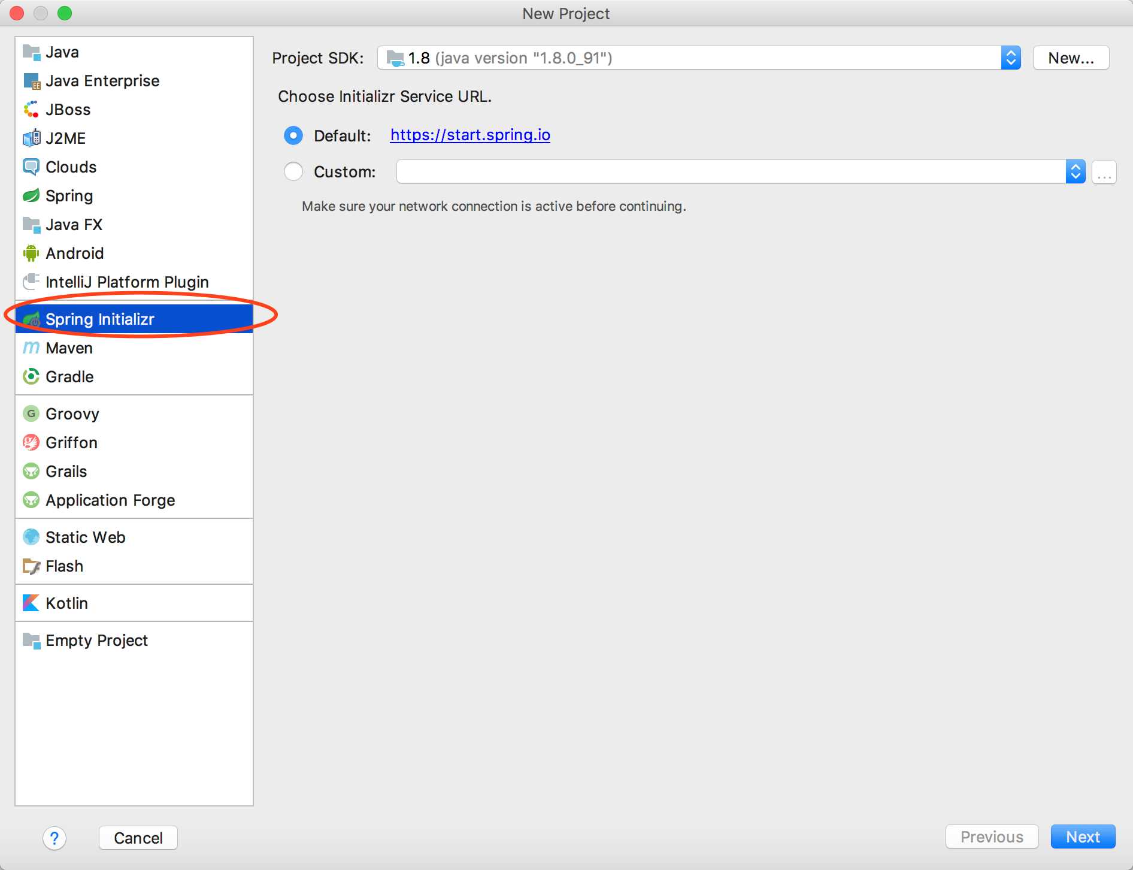Select IntelliJ Platform Plugin label
This screenshot has height=870, width=1133.
[127, 282]
